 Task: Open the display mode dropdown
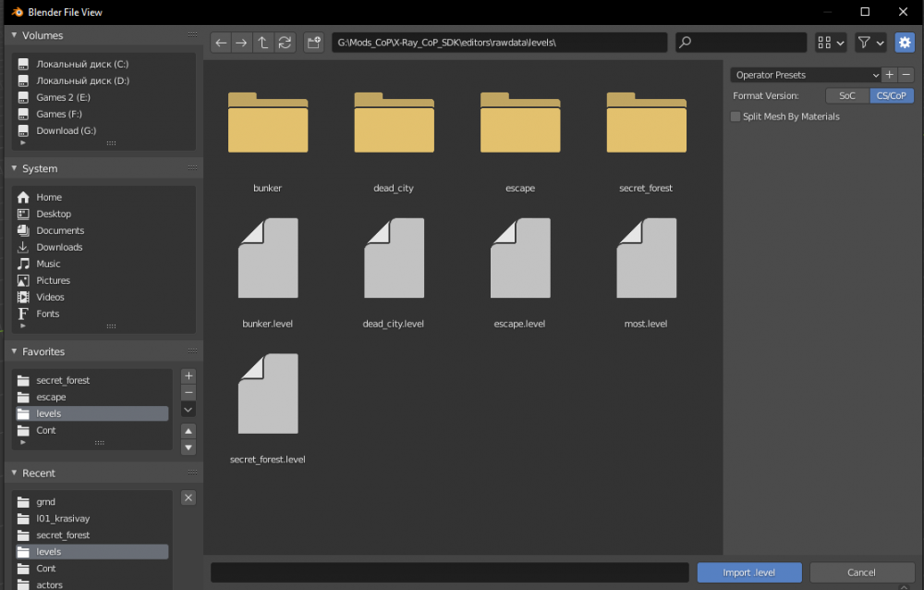(x=830, y=43)
